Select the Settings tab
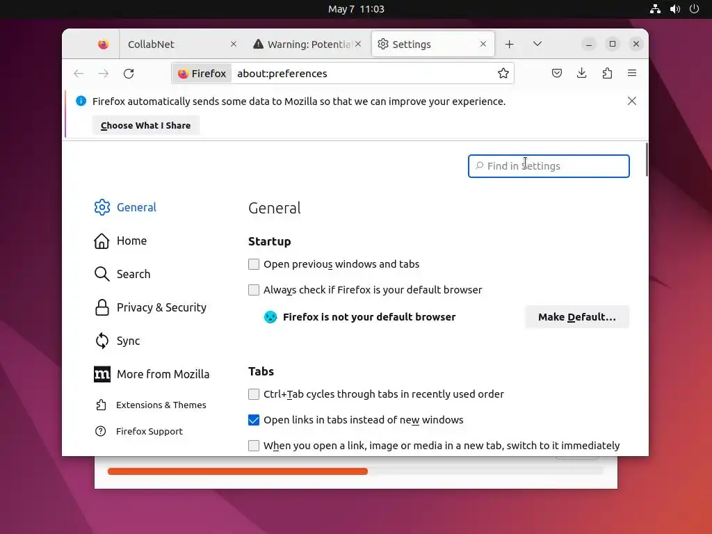712x534 pixels. click(432, 44)
